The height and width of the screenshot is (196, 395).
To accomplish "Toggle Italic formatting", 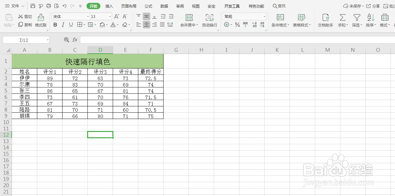I will [63, 25].
